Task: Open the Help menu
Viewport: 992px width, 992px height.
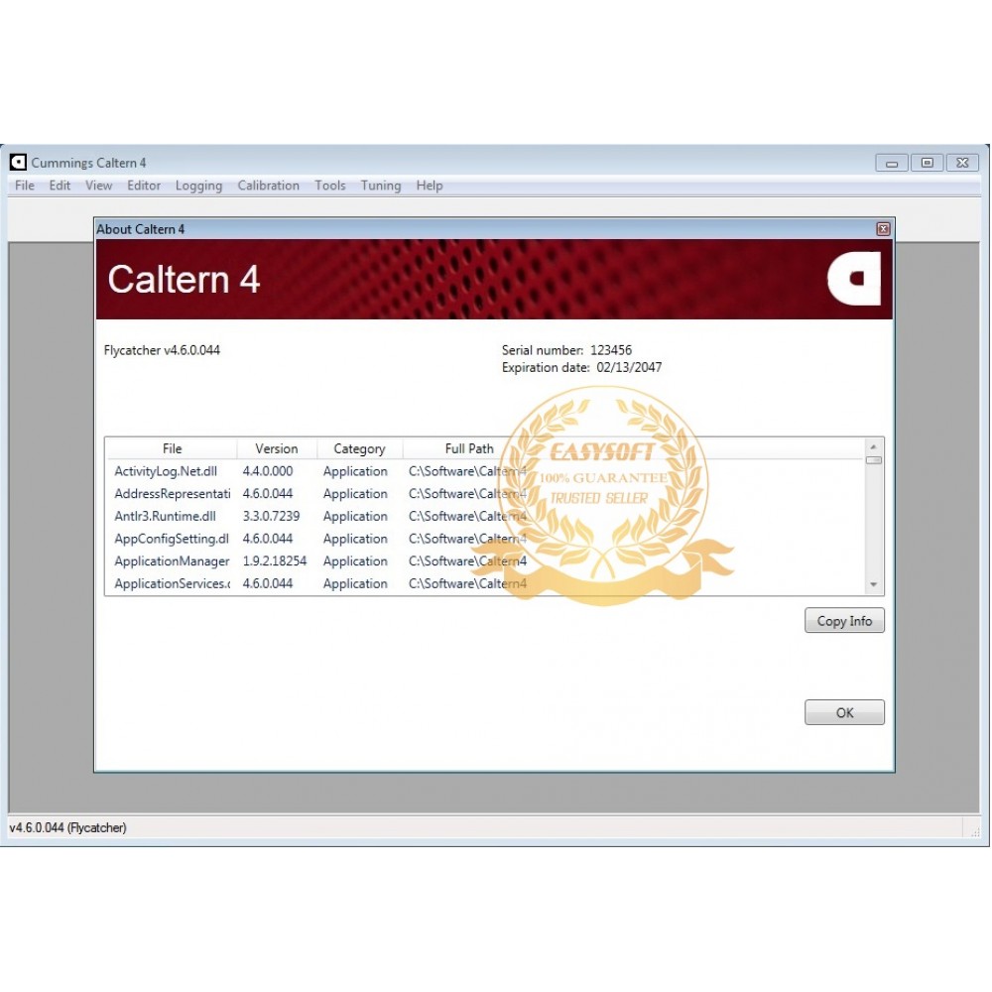Action: [x=430, y=186]
